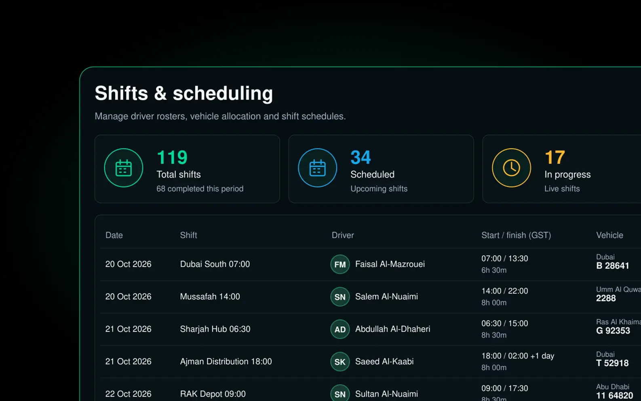Click the green calendar icon for Total shifts
The image size is (641, 401).
pyautogui.click(x=124, y=168)
